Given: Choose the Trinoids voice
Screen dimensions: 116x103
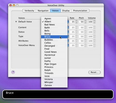Looking at the screenshot, I should (54, 73).
